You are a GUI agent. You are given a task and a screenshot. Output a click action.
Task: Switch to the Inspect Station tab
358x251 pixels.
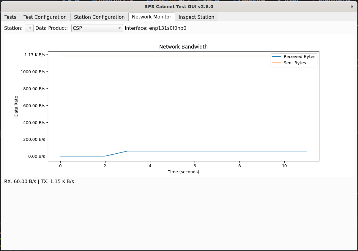(x=196, y=17)
